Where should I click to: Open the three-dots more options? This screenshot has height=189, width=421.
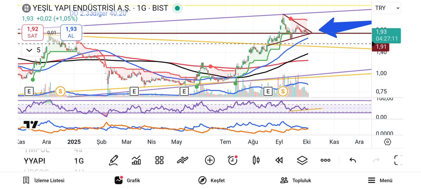pyautogui.click(x=325, y=160)
